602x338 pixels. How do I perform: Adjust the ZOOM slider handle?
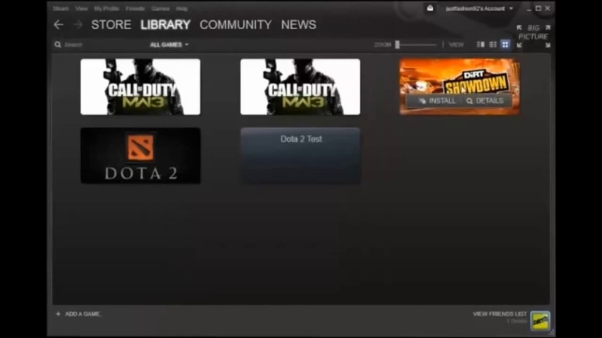397,45
